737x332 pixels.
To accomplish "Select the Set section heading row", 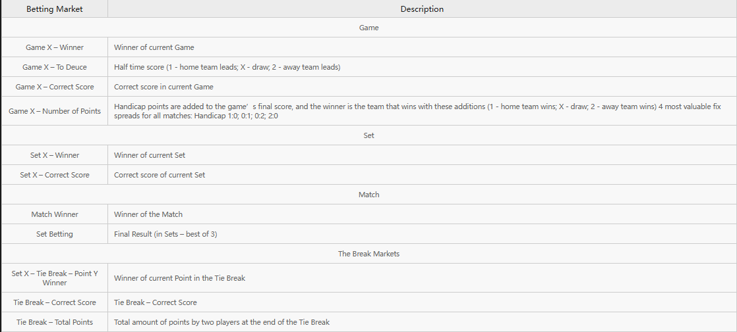I will pyautogui.click(x=368, y=135).
